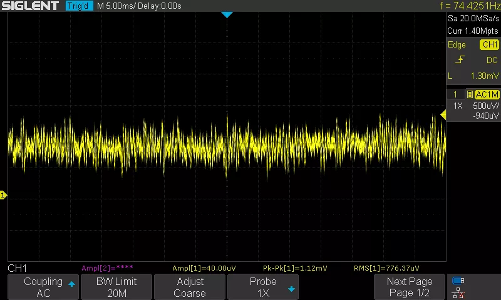Click the CH1 trigger source badge
The width and height of the screenshot is (501, 300).
tap(489, 45)
